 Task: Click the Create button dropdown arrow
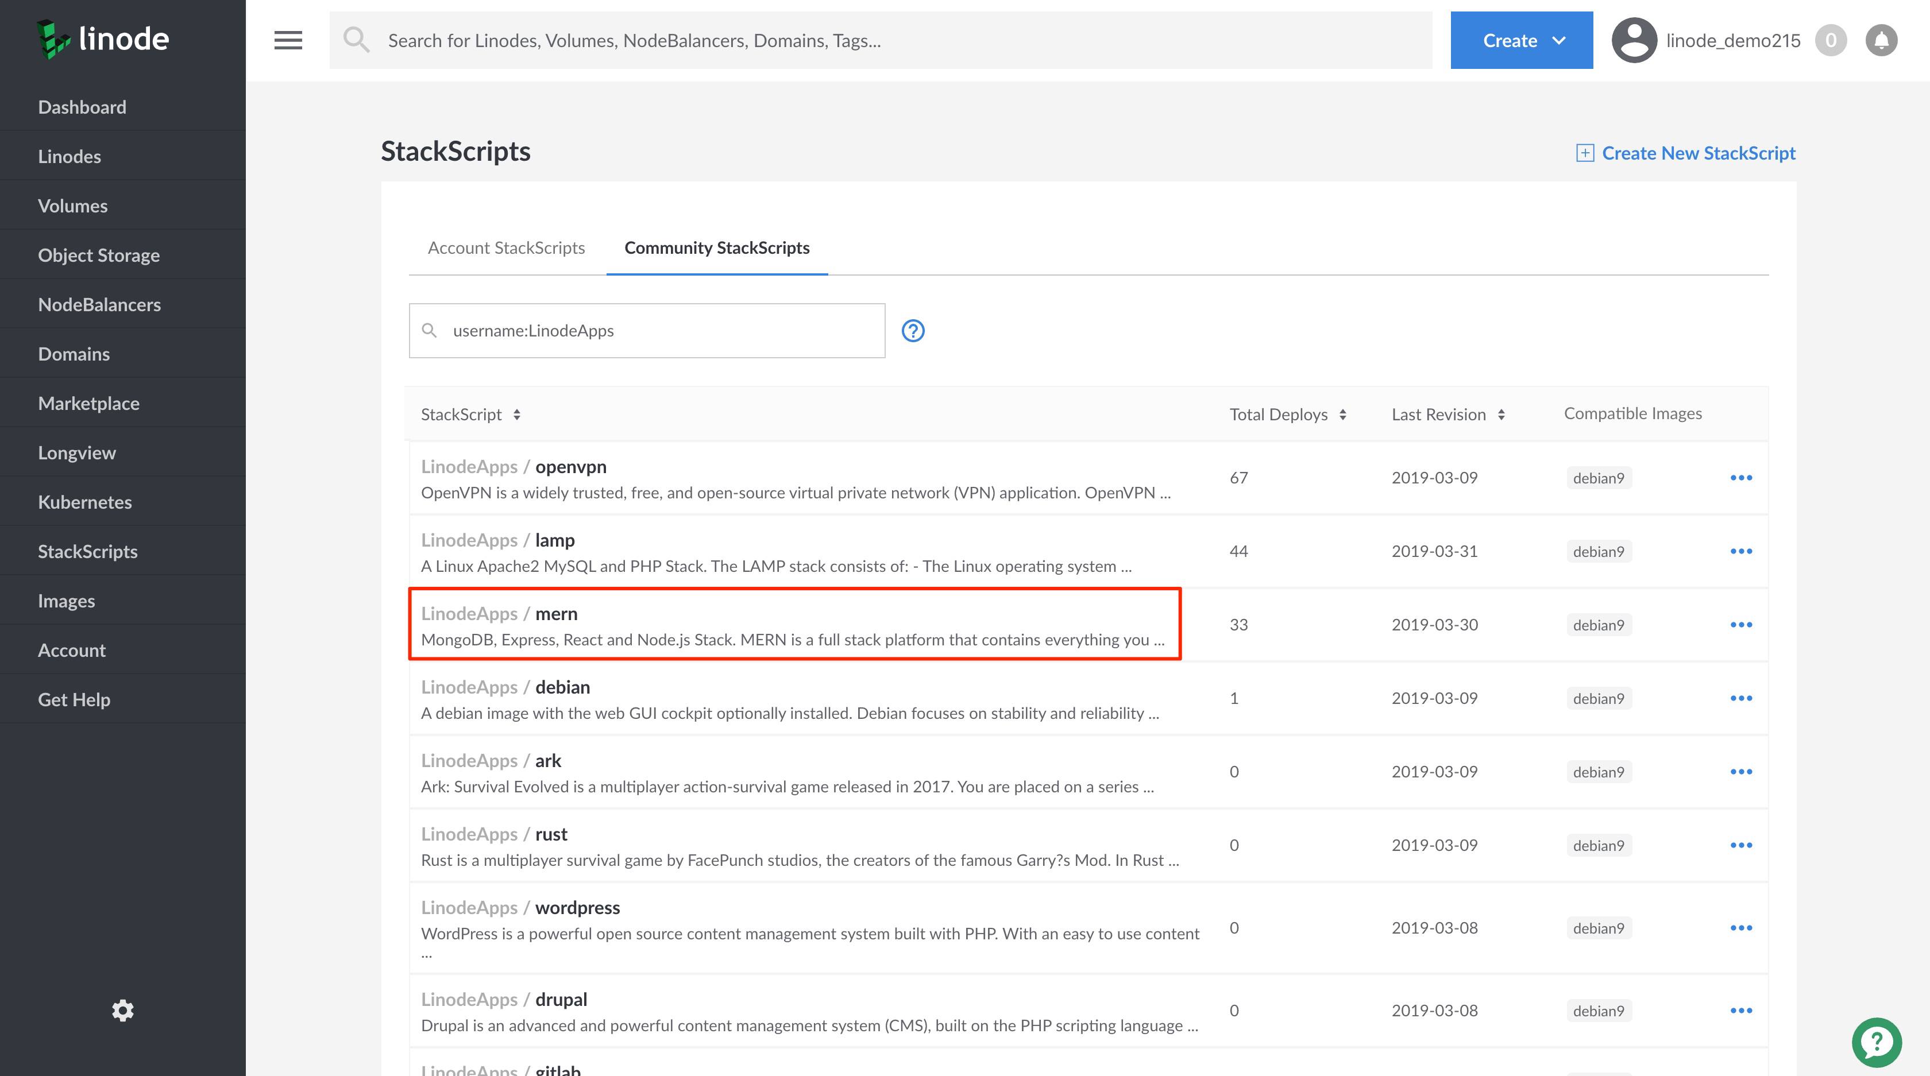(x=1558, y=40)
